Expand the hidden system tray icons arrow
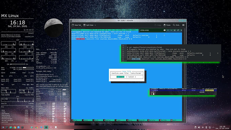This screenshot has height=130, width=231. 213,127
